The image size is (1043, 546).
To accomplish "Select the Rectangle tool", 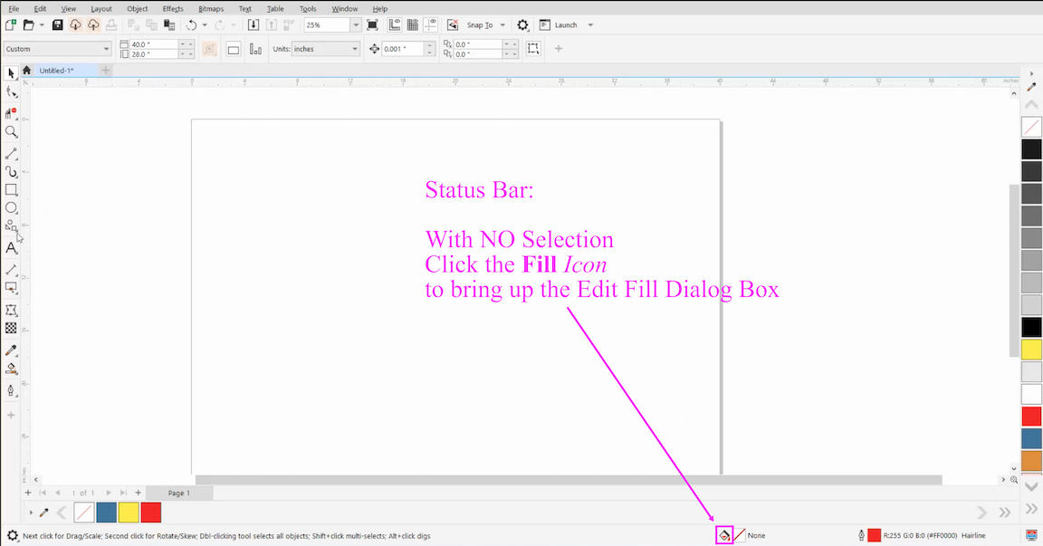I will coord(11,190).
